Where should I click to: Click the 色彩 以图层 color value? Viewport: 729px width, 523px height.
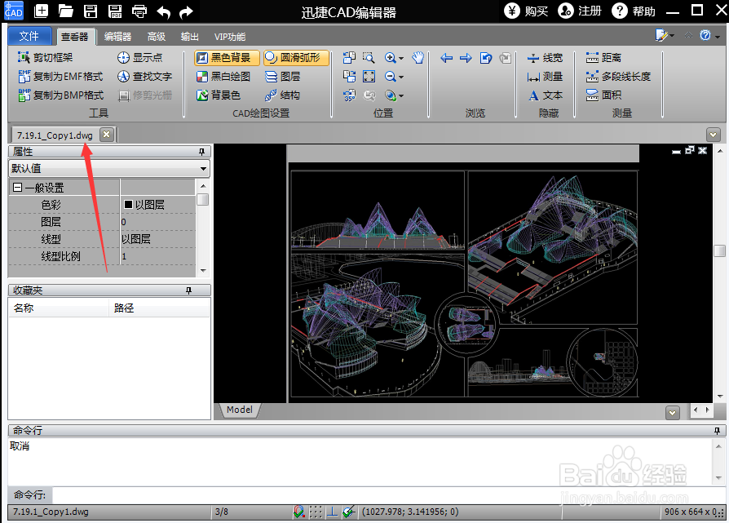pyautogui.click(x=158, y=205)
